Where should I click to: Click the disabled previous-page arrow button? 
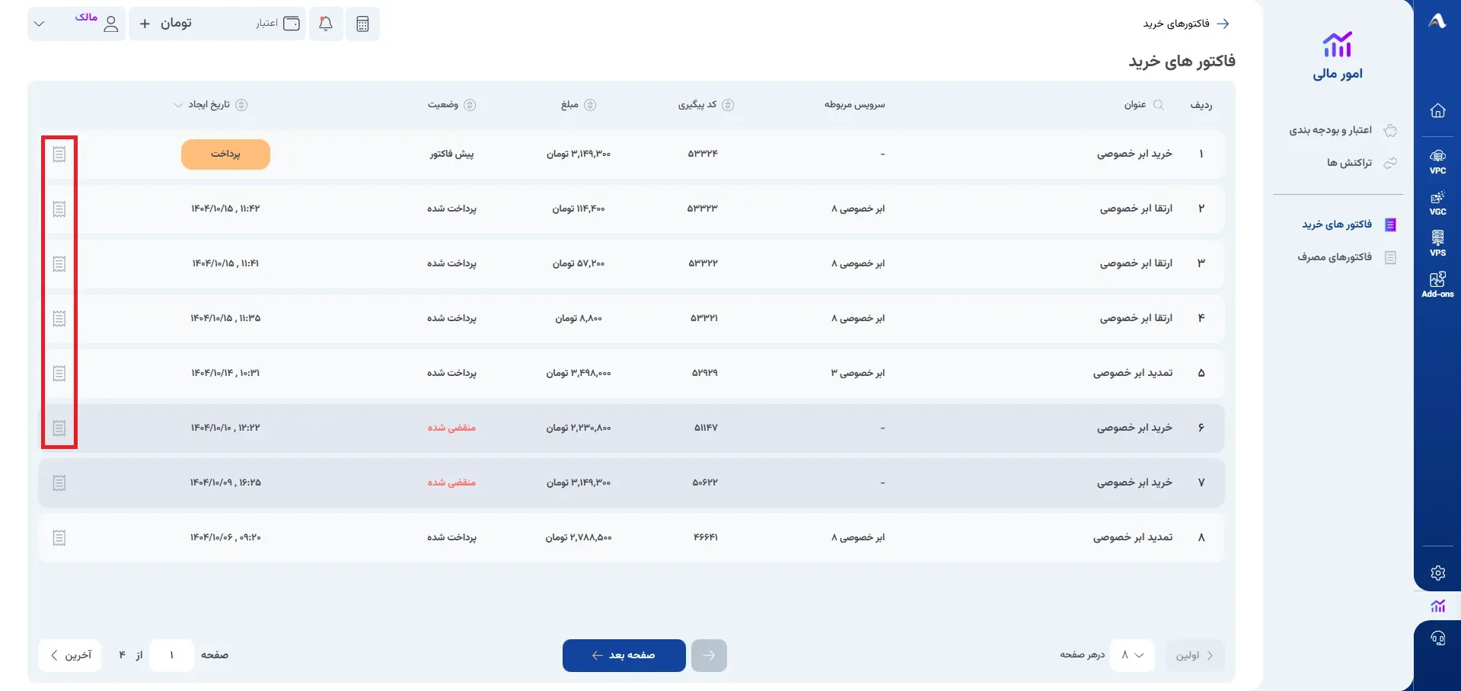pos(709,655)
